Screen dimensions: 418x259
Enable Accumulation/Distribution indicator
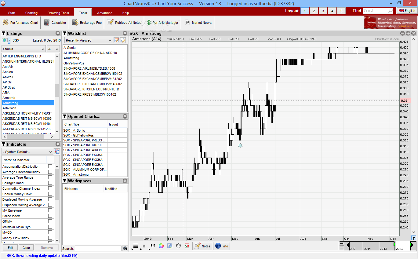click(50, 166)
